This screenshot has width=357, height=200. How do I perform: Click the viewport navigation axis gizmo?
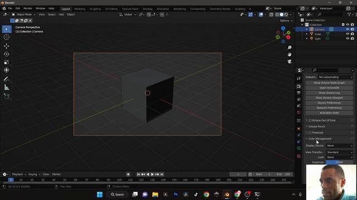tap(283, 34)
